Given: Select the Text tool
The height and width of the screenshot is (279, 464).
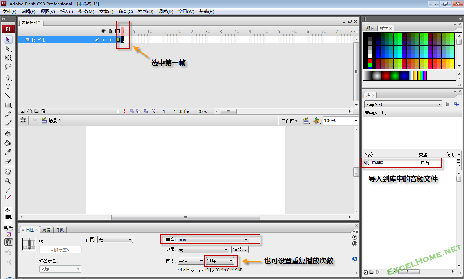Looking at the screenshot, I should tap(8, 87).
